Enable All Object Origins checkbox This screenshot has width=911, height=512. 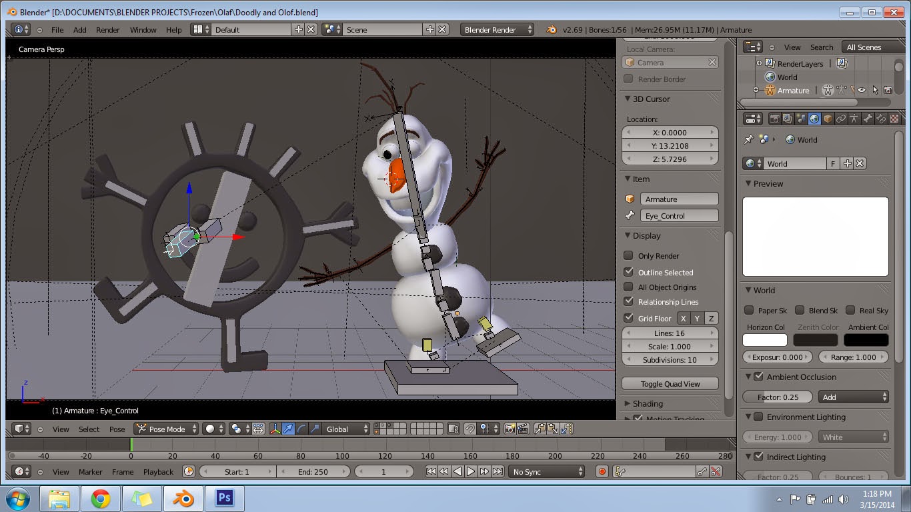[628, 287]
